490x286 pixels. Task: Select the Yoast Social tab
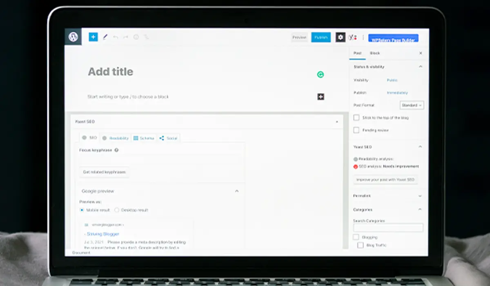[168, 138]
